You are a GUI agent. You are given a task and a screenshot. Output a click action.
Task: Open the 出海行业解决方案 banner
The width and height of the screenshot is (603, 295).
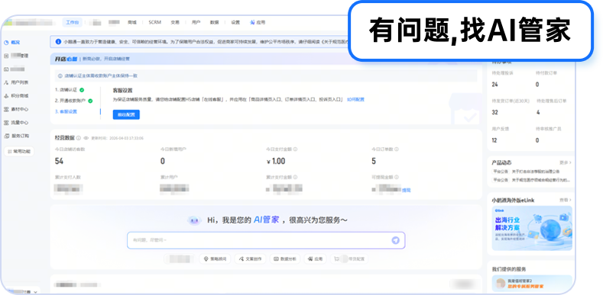[532, 228]
